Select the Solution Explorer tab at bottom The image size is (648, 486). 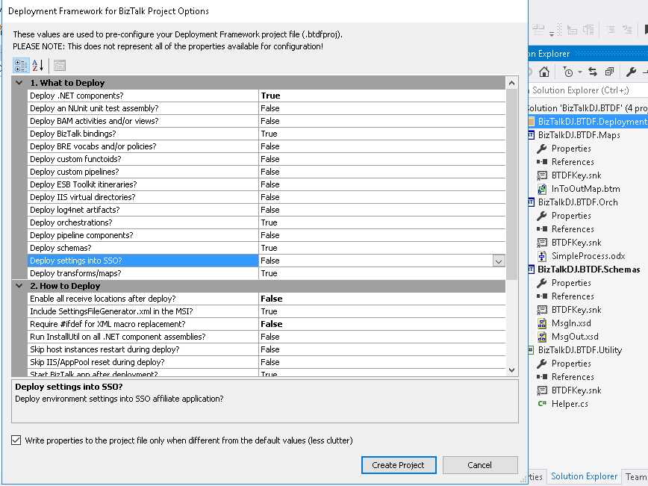585,476
